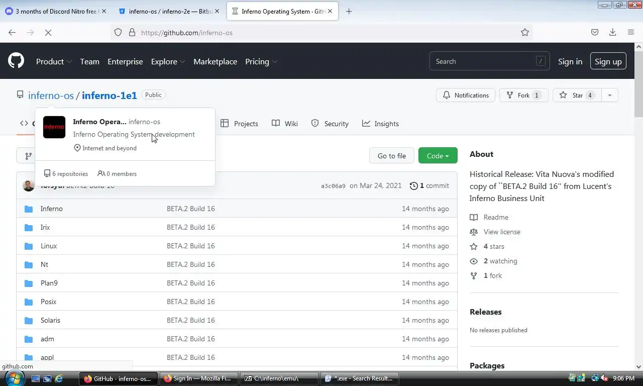Click the Sign in link
643x386 pixels.
[x=570, y=61]
